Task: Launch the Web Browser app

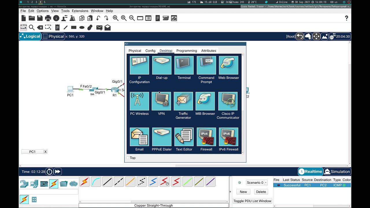Action: tap(228, 65)
